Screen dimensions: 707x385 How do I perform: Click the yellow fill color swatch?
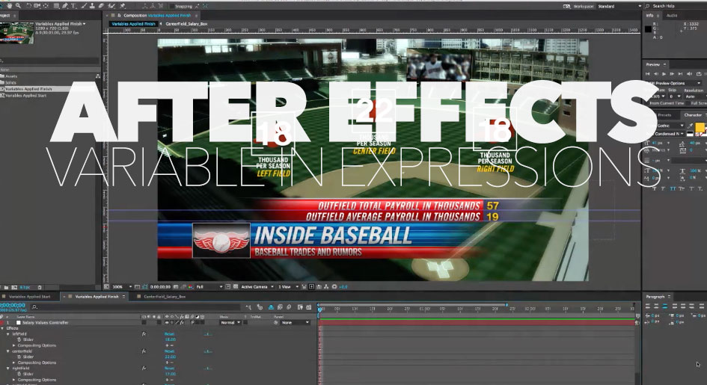pyautogui.click(x=700, y=127)
